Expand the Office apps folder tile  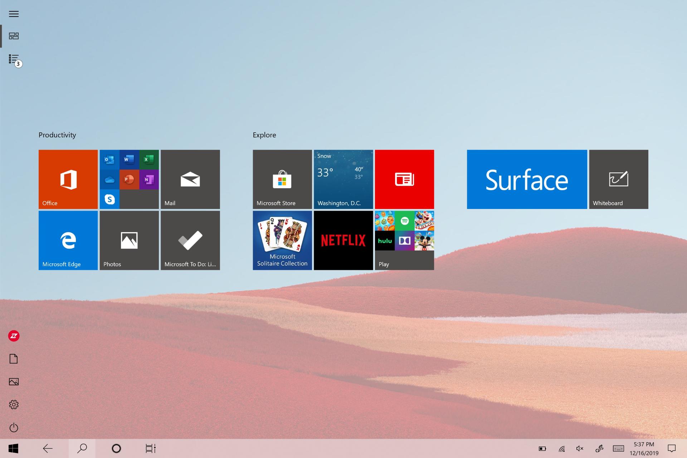pos(129,179)
